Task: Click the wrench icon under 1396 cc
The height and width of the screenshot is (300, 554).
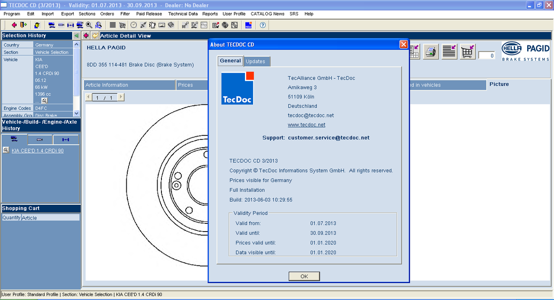Action: click(44, 100)
